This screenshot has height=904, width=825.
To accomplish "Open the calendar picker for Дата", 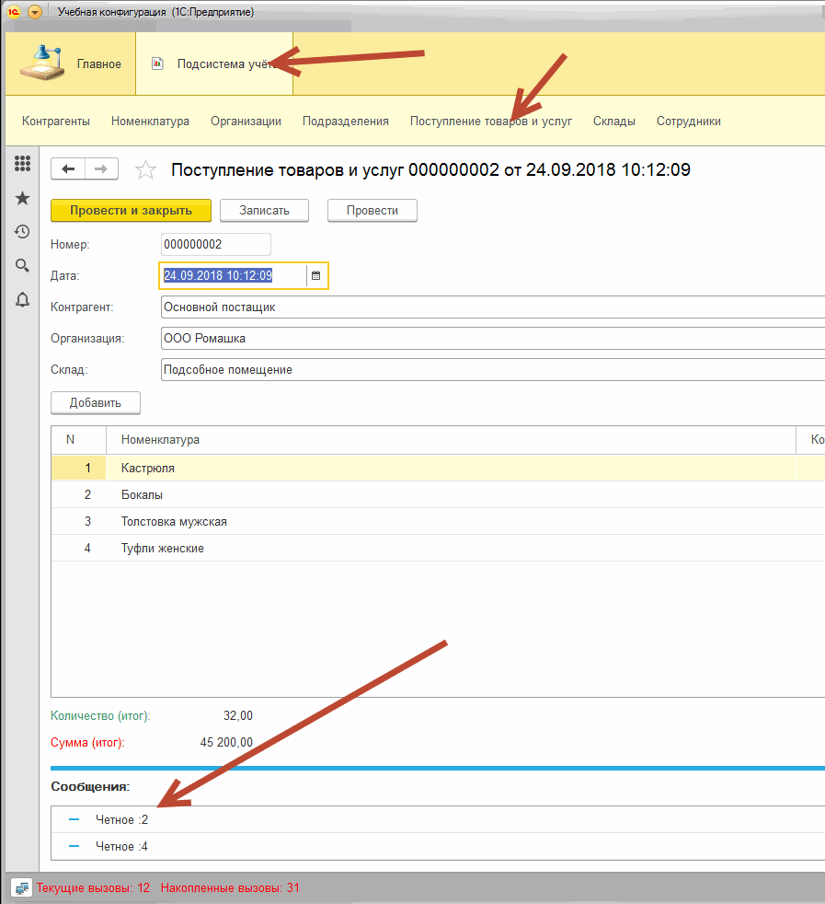I will point(315,275).
